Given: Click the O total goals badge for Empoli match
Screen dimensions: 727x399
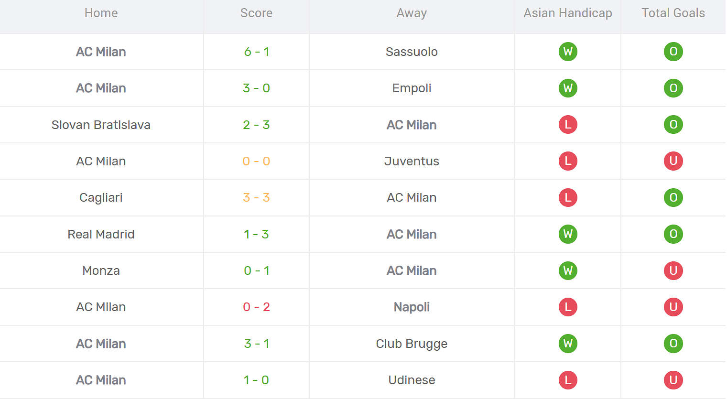Looking at the screenshot, I should coord(673,88).
